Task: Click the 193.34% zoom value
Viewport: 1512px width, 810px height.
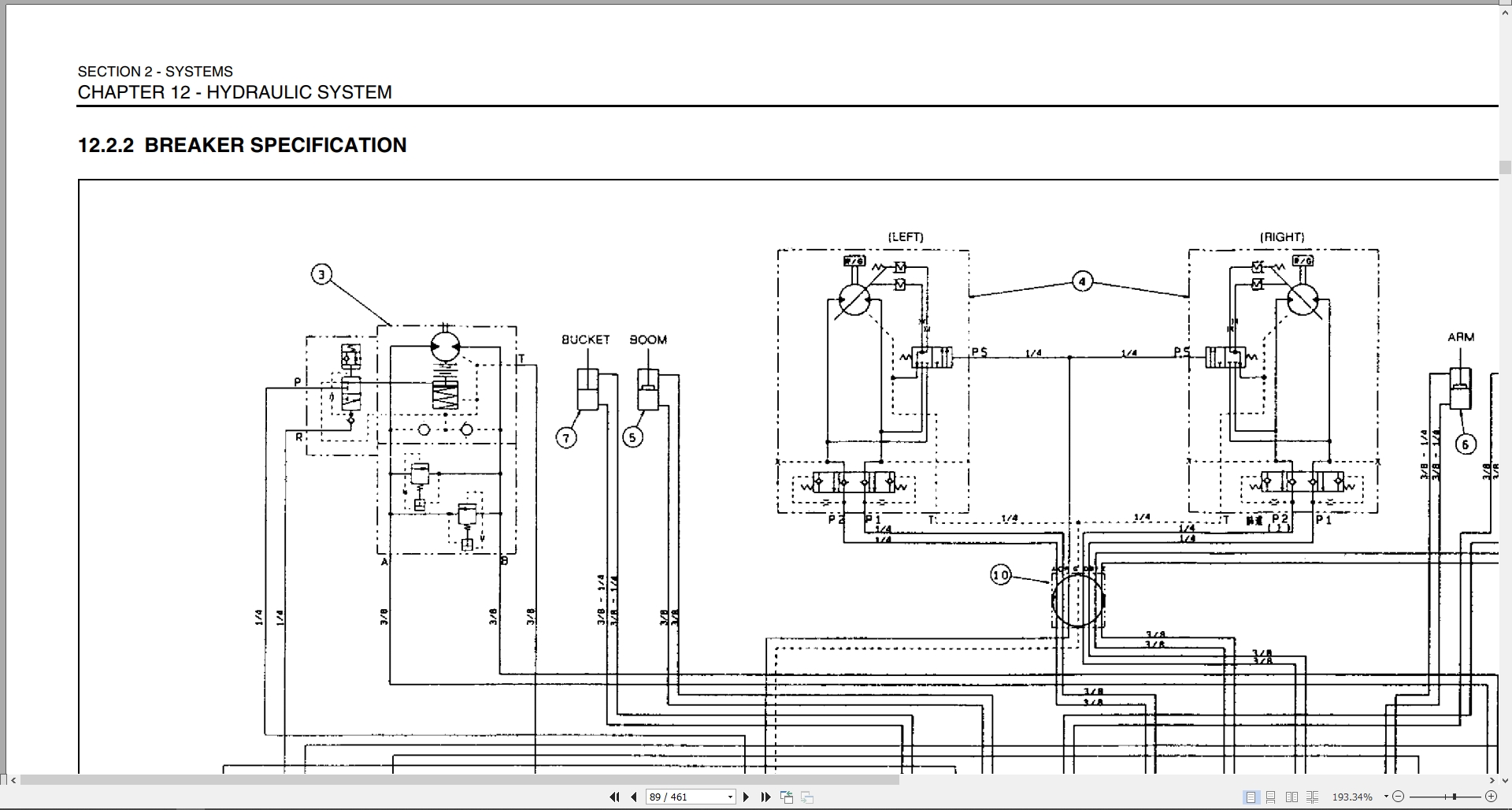Action: coord(1351,797)
